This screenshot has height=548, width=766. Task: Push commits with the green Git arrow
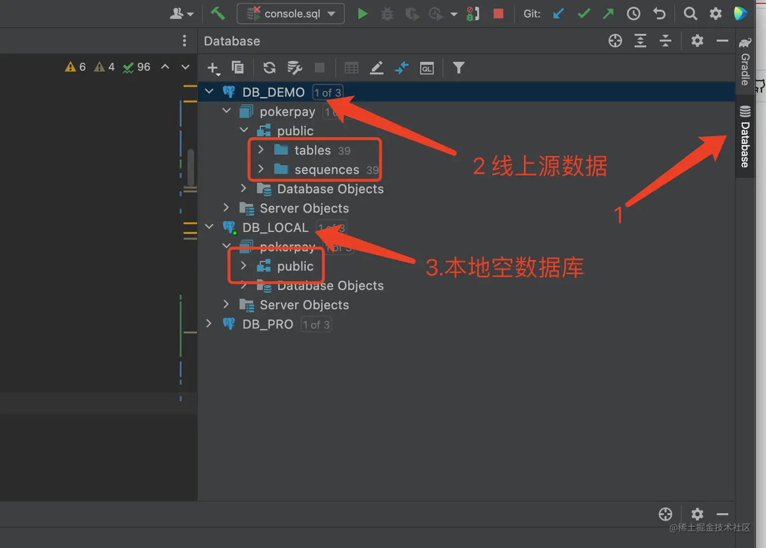tap(608, 14)
